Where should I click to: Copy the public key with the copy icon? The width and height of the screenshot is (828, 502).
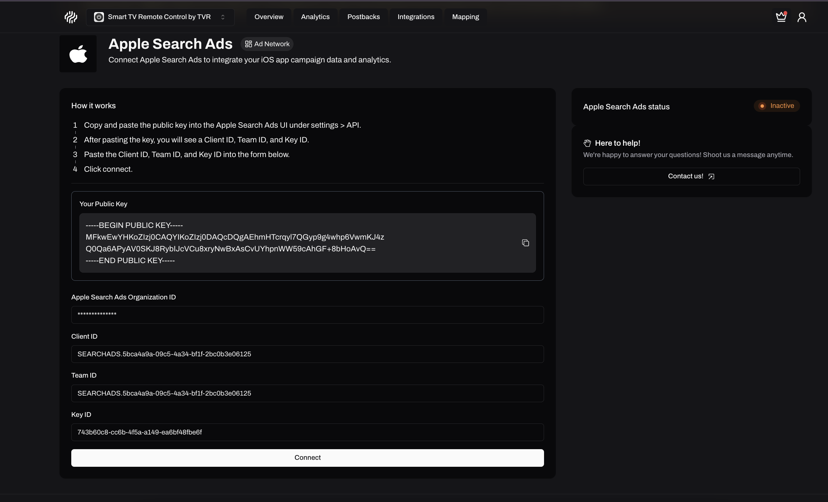(x=525, y=243)
